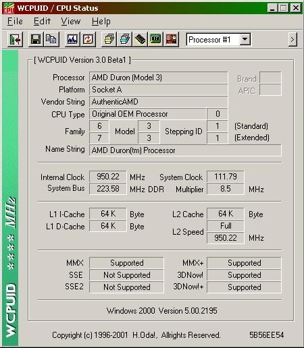Copy CPU information to the clipboard
The height and width of the screenshot is (348, 304).
pos(51,40)
